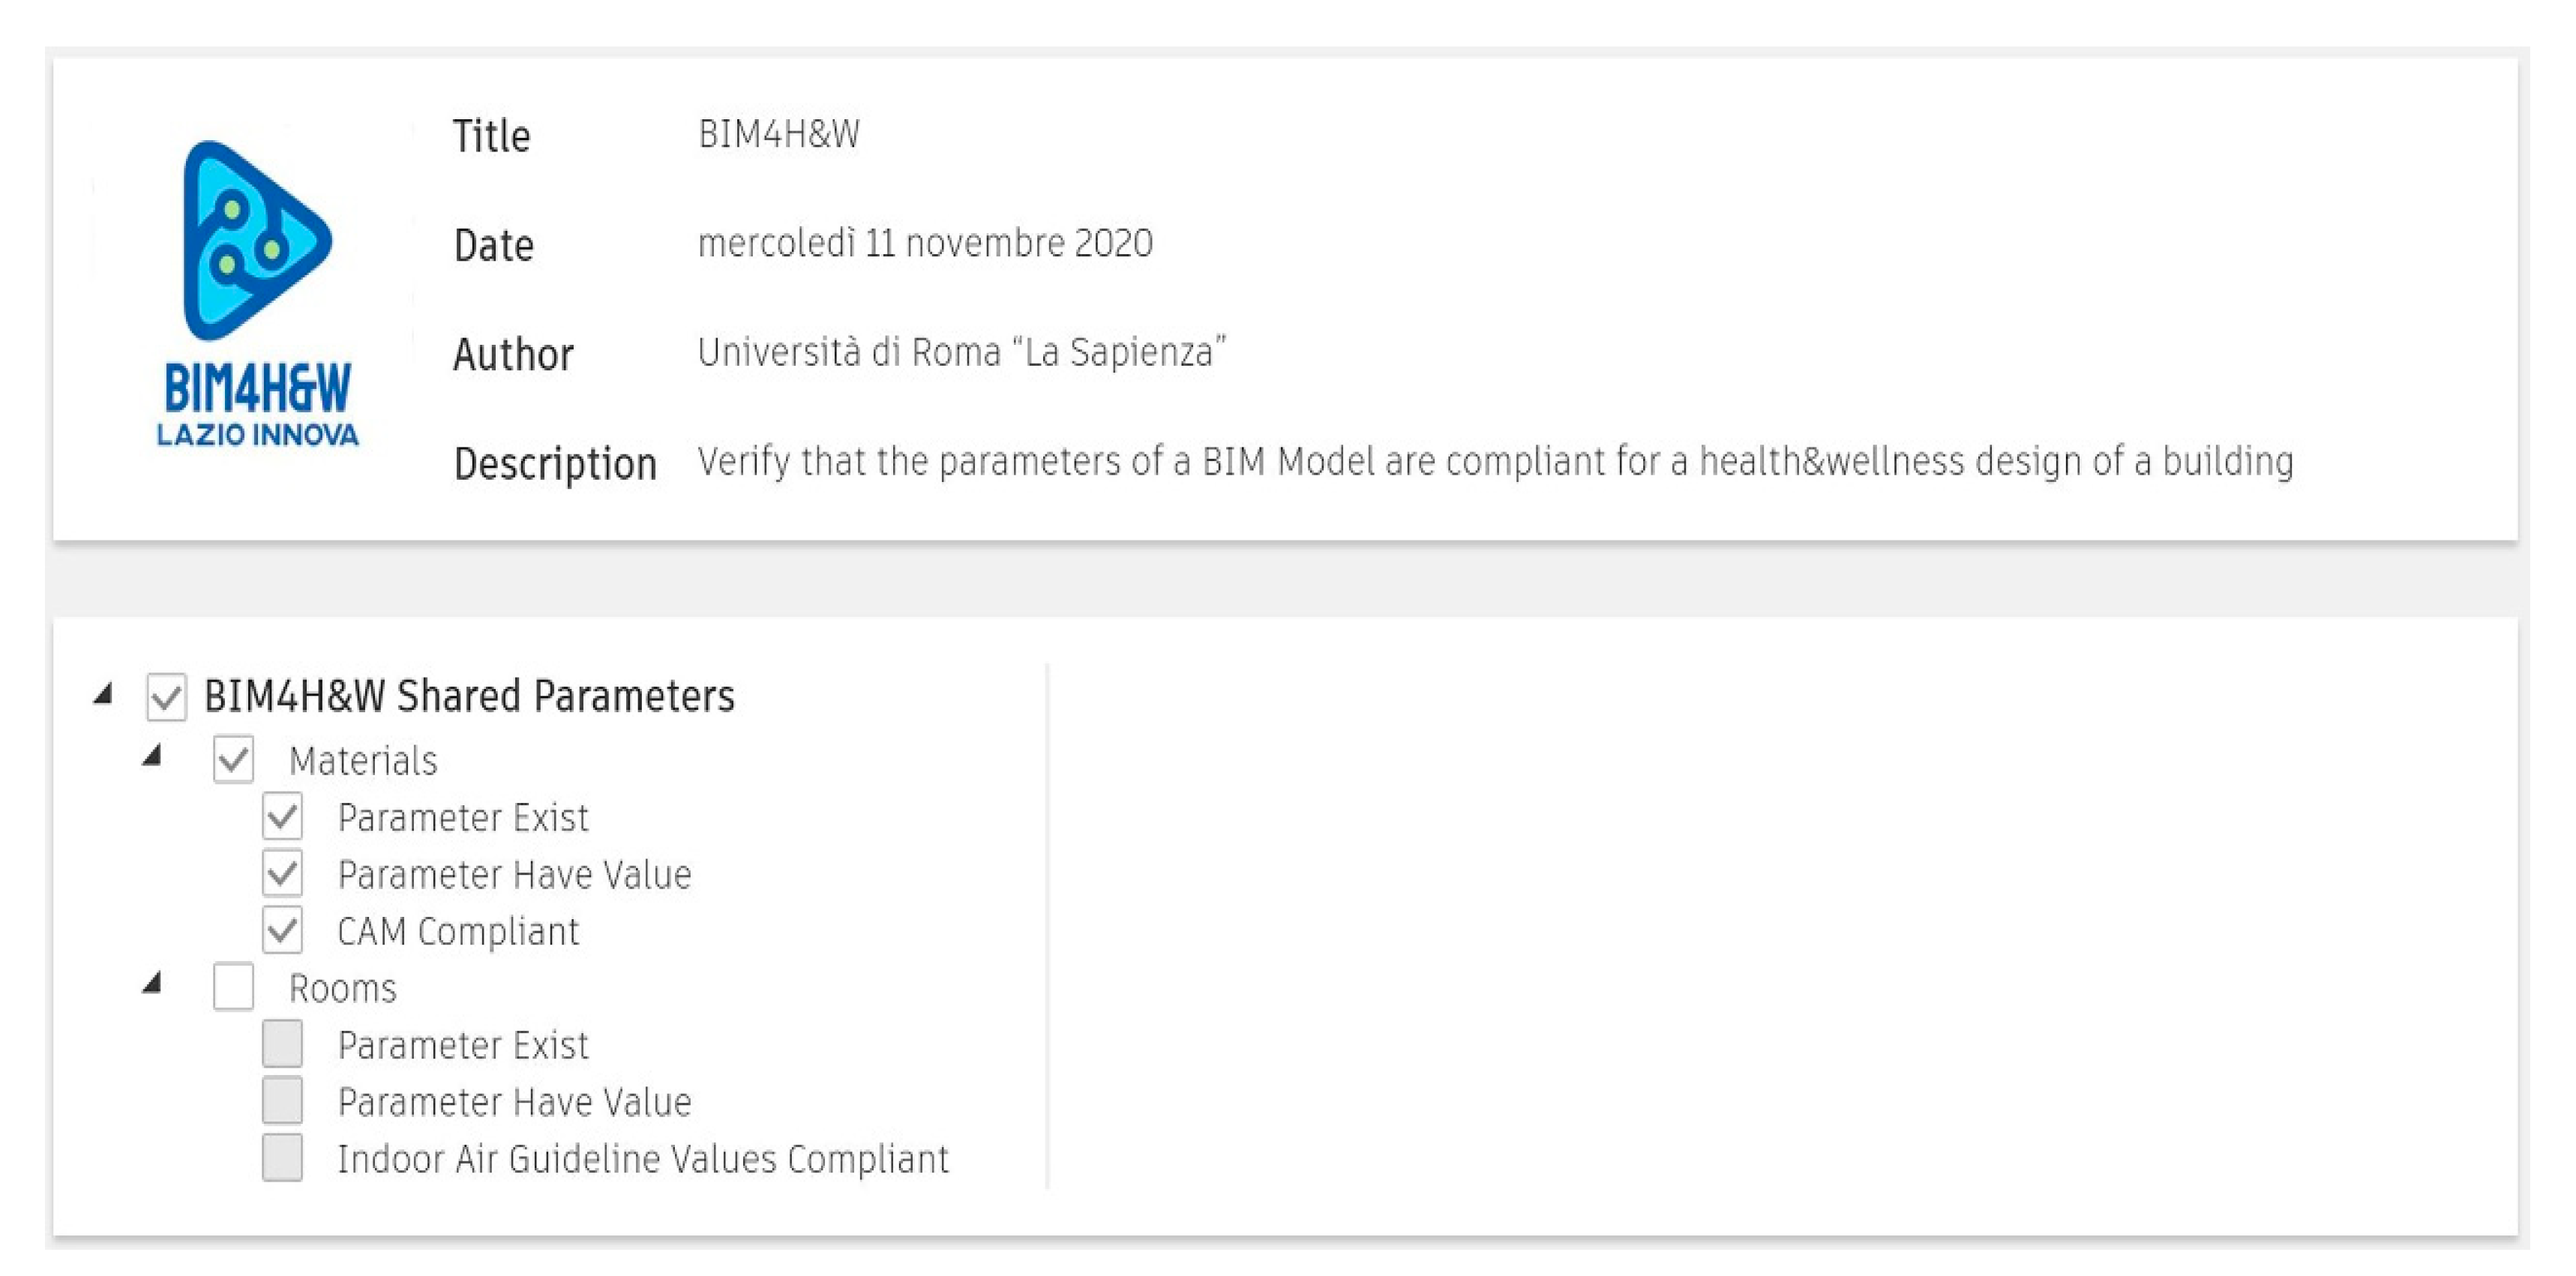2576x1276 pixels.
Task: Select the CAM Compliant label
Action: coord(458,931)
